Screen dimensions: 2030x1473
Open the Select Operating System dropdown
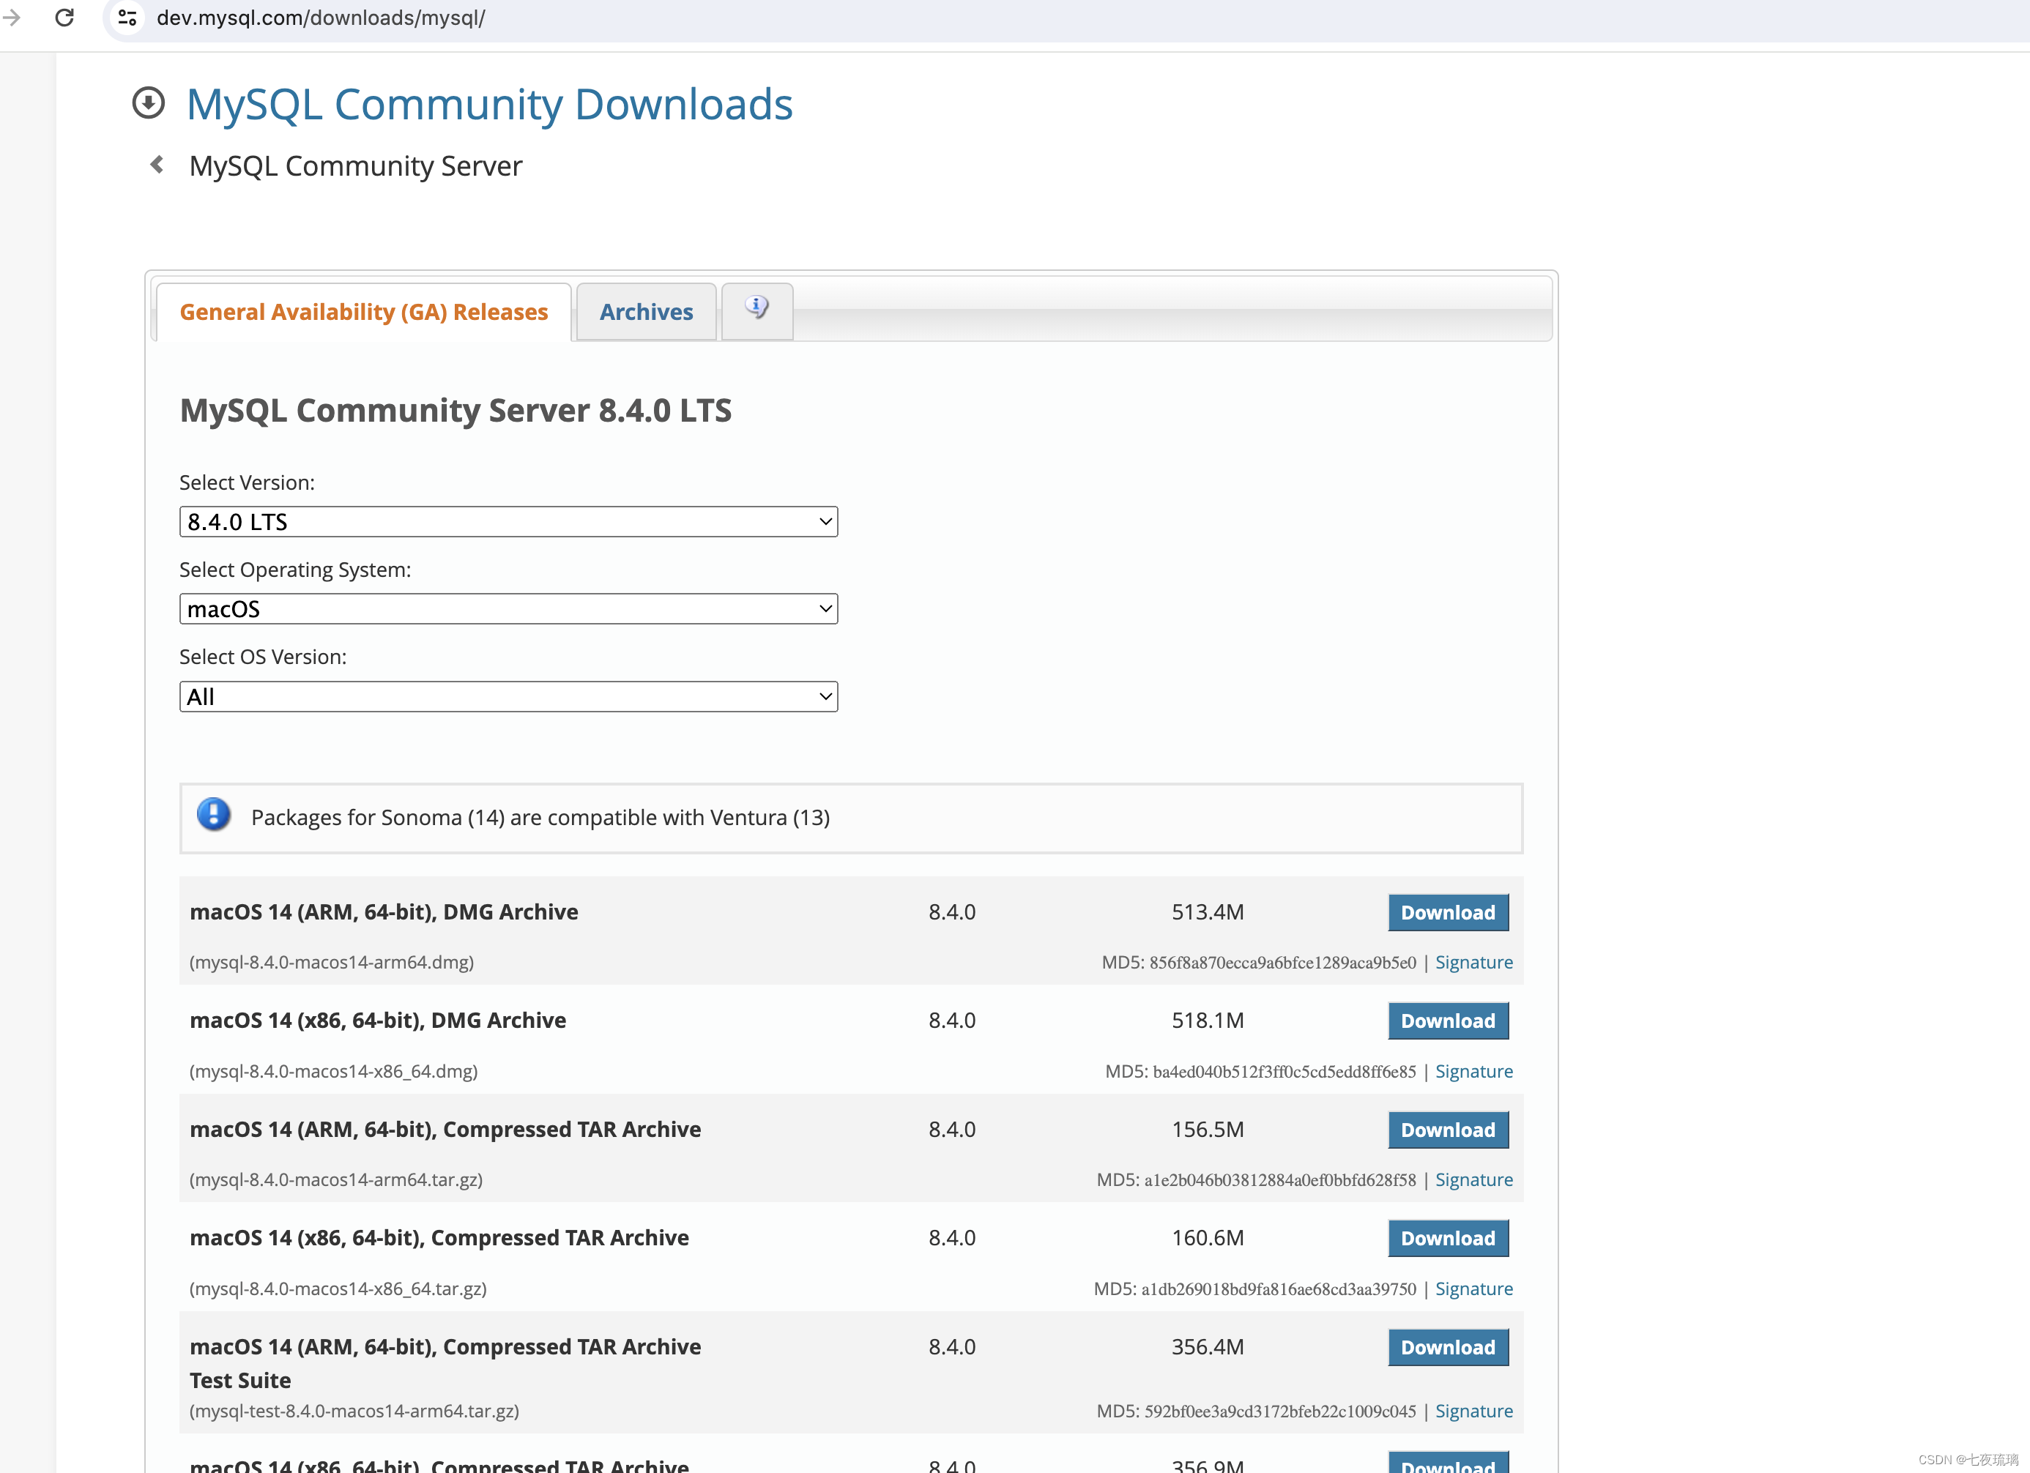[508, 610]
